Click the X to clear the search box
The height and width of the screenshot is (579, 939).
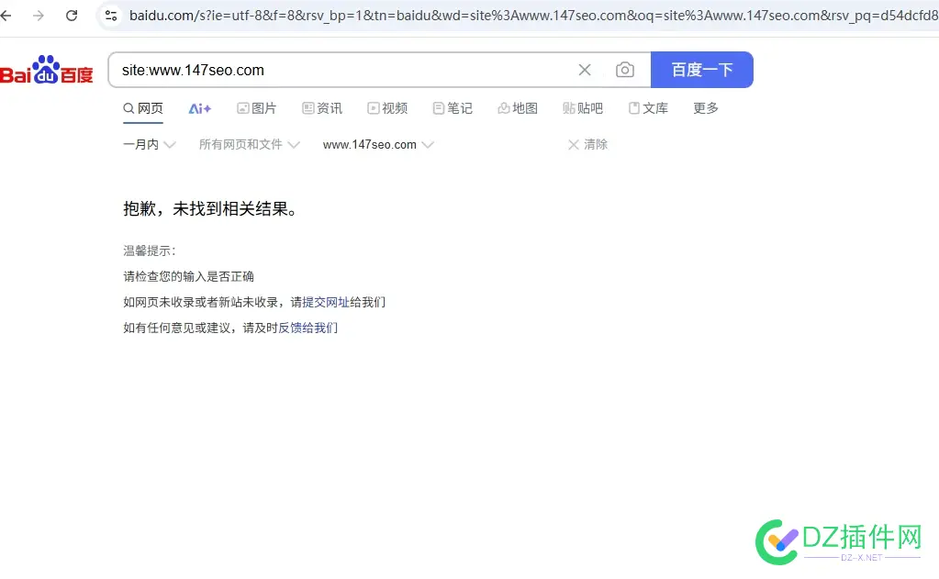[x=585, y=70]
